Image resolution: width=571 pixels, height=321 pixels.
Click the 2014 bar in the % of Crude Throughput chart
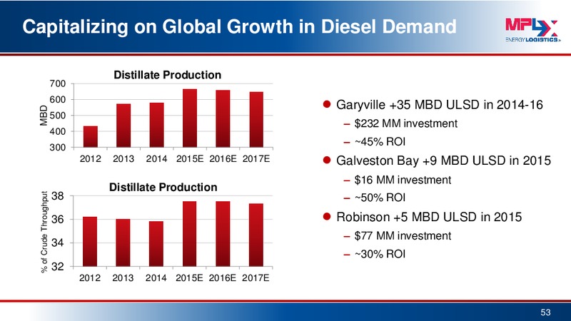tap(156, 244)
